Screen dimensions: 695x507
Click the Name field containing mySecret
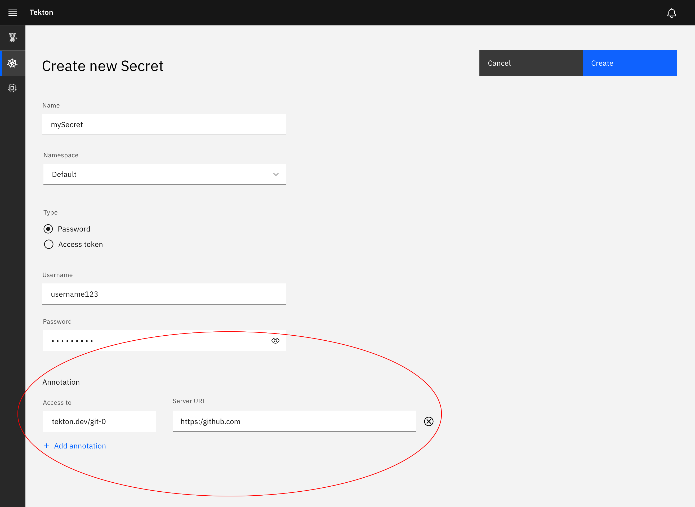[164, 124]
